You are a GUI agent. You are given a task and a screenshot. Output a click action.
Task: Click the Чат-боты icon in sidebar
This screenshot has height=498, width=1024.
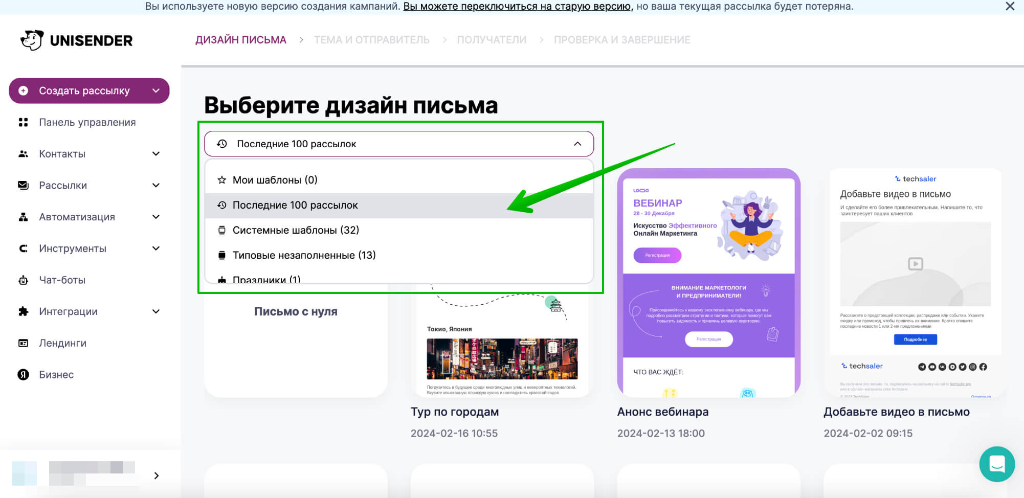[24, 280]
